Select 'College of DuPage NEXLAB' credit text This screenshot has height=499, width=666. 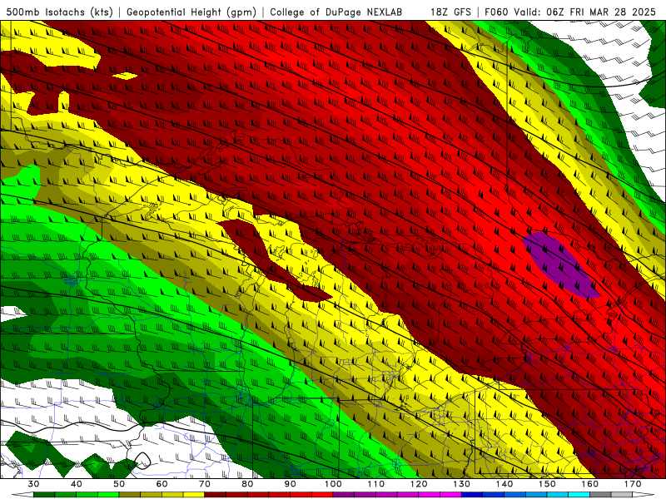pos(335,12)
